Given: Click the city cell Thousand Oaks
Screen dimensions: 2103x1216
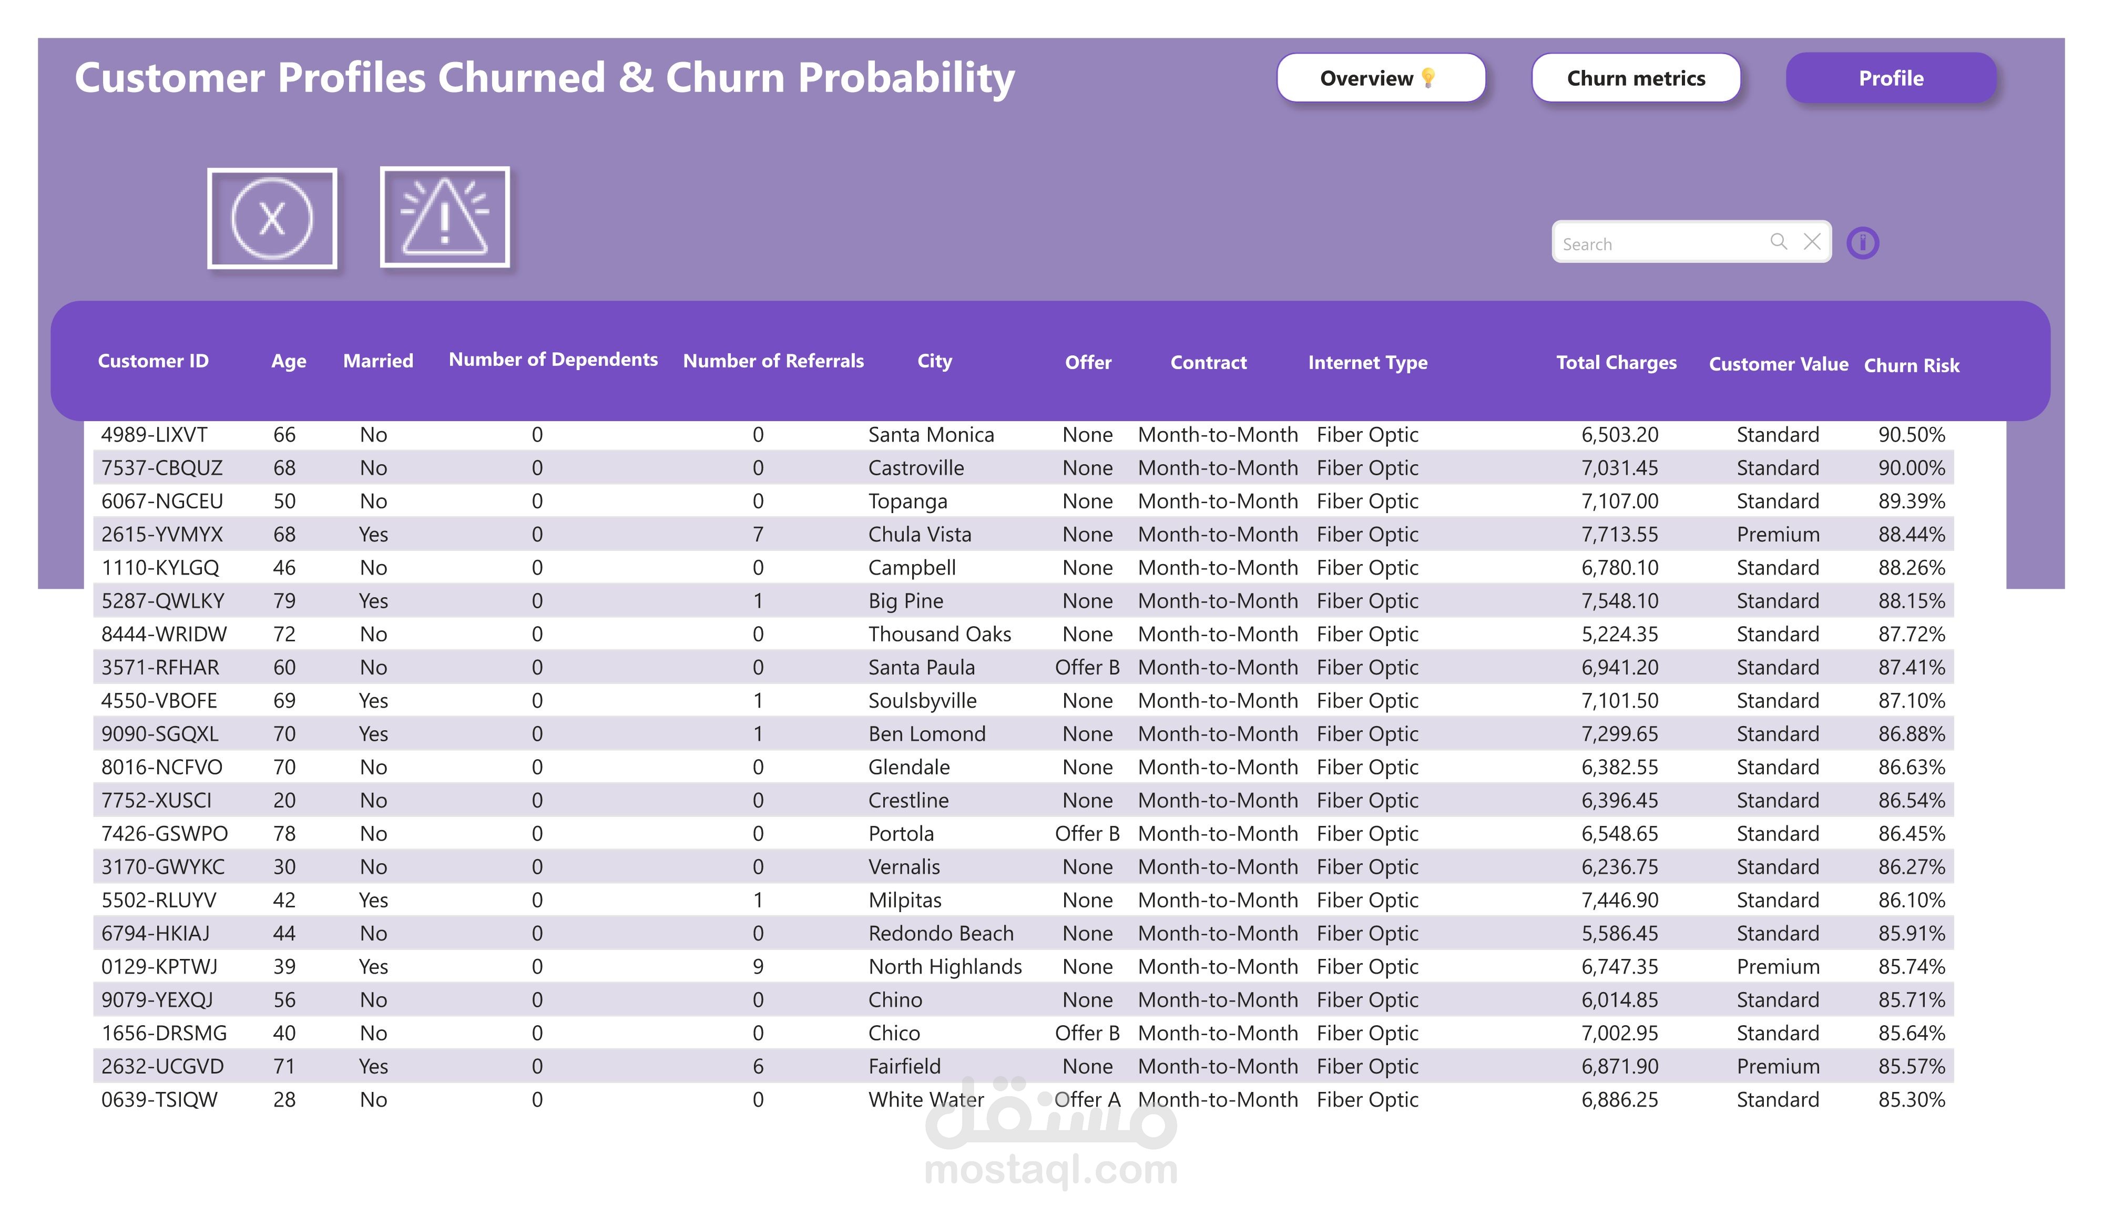Looking at the screenshot, I should (x=940, y=635).
